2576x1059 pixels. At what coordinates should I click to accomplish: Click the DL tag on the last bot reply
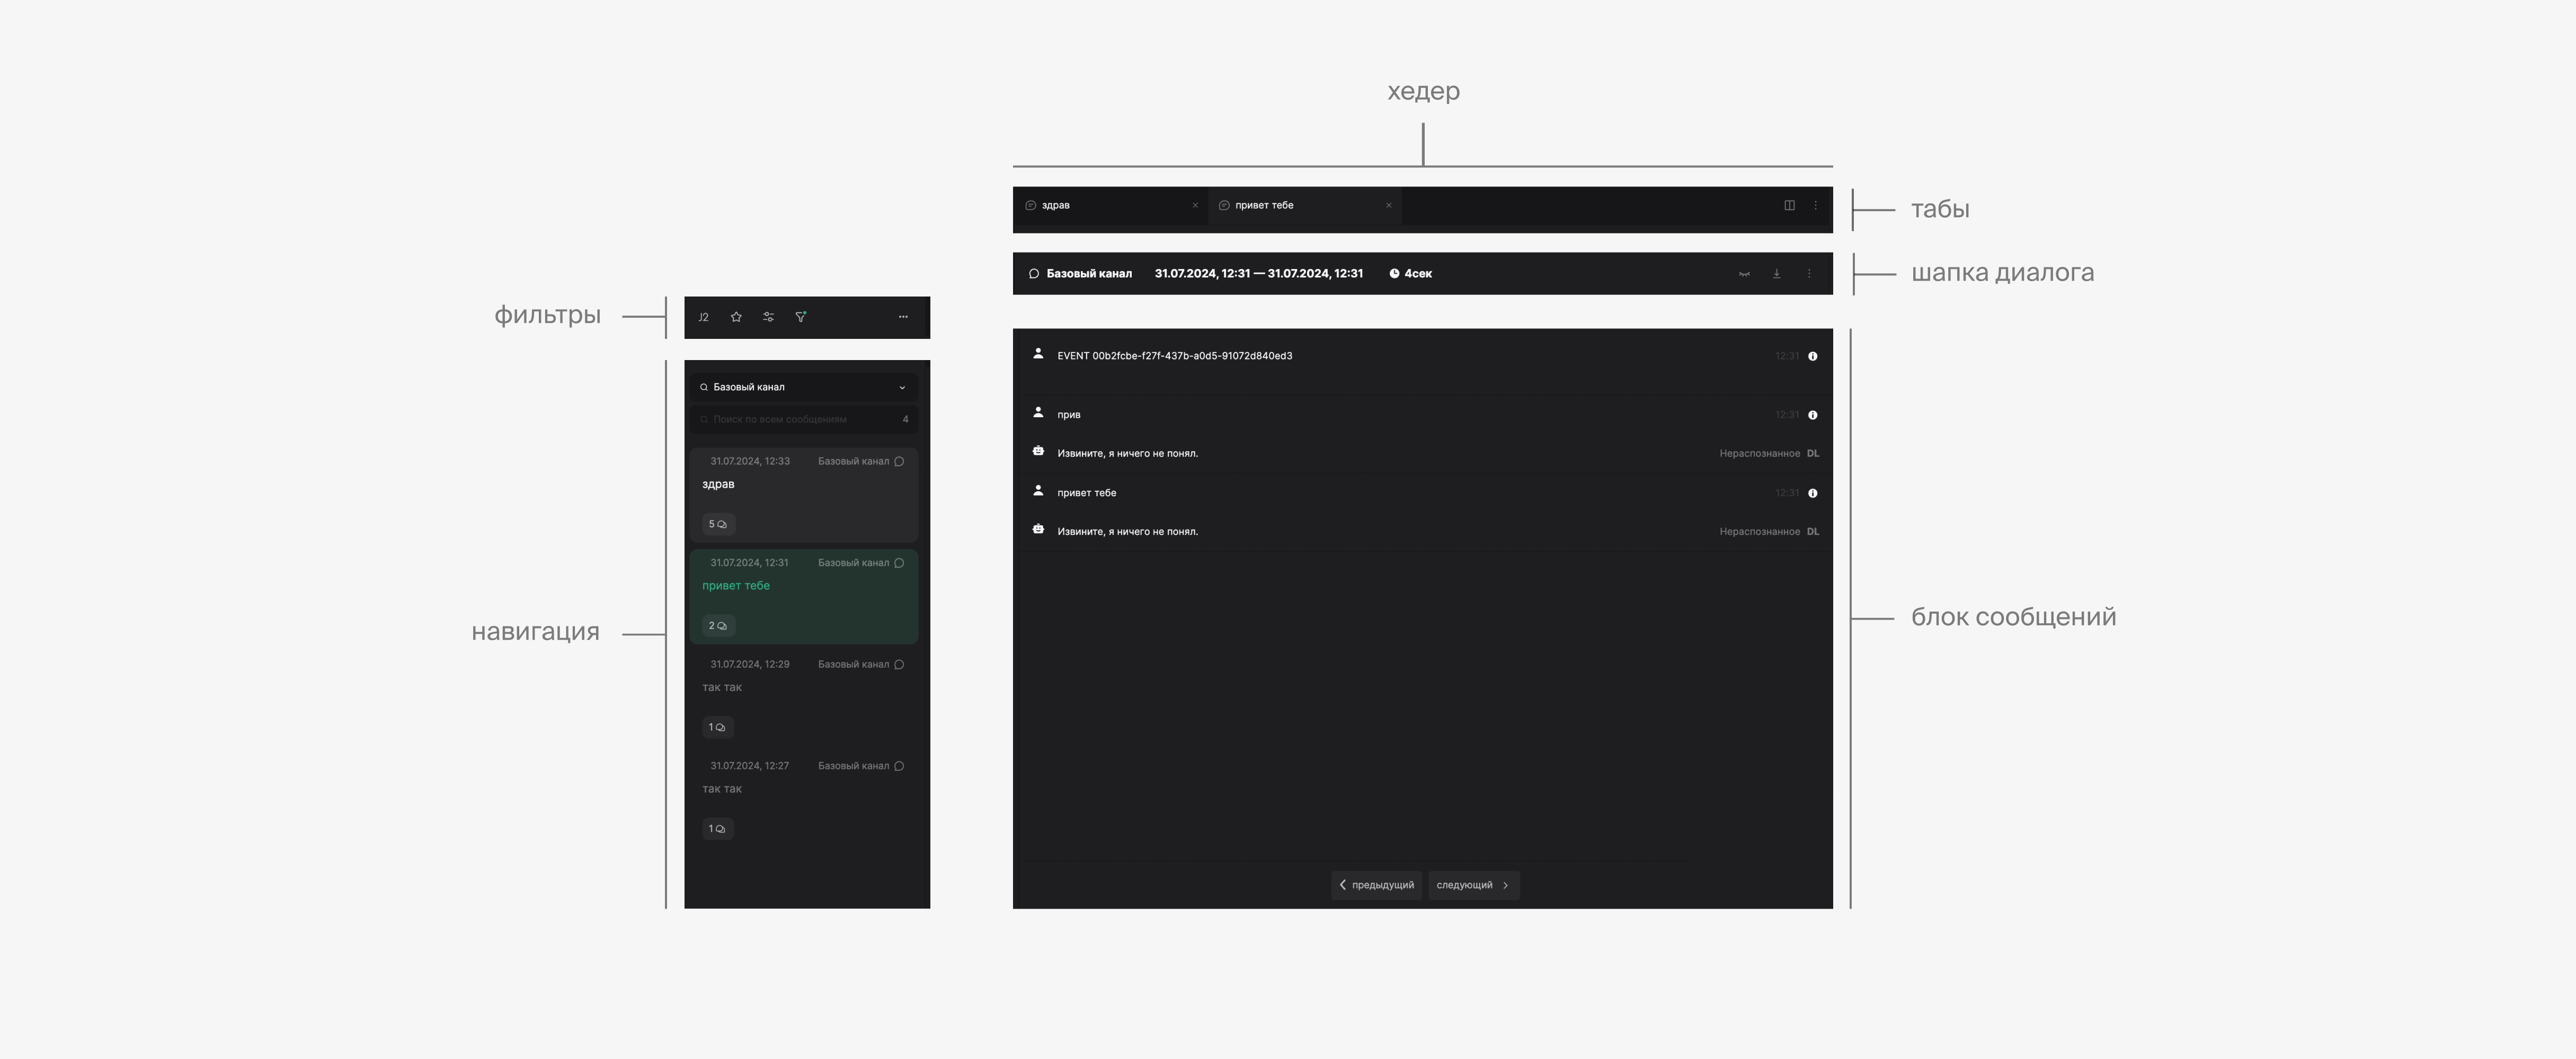[1813, 533]
